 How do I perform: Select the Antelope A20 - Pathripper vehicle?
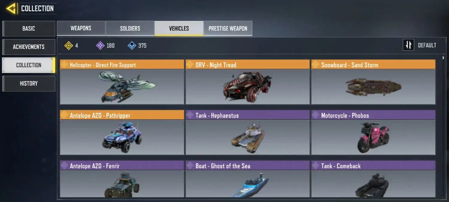tap(122, 133)
